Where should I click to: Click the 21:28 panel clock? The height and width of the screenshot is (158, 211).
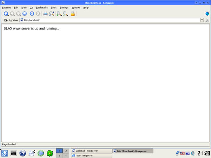pyautogui.click(x=204, y=153)
